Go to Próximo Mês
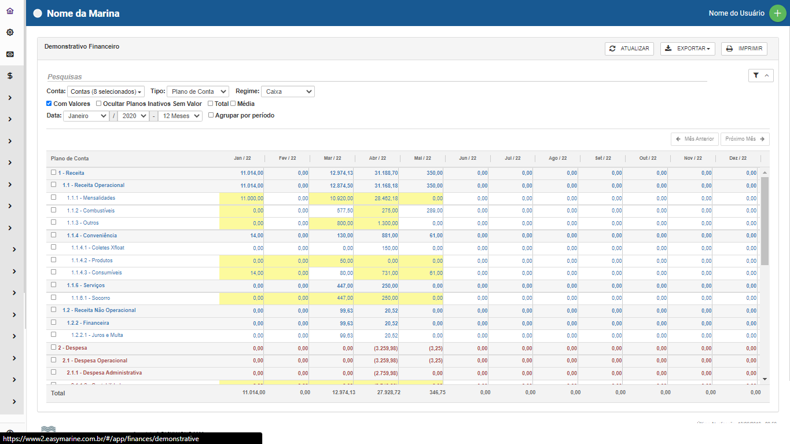Image resolution: width=790 pixels, height=444 pixels. coord(745,139)
